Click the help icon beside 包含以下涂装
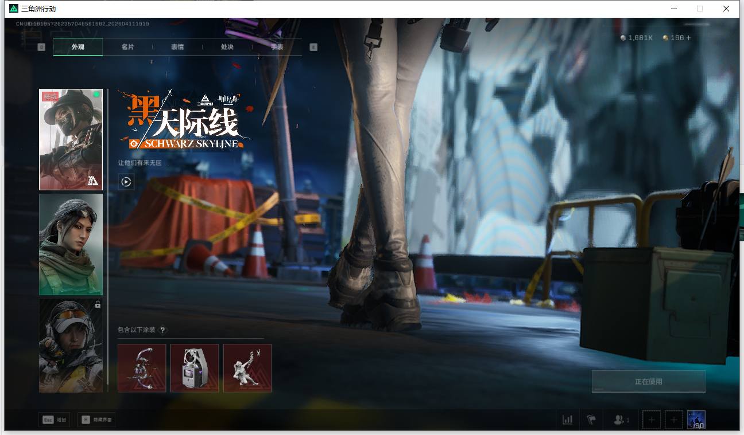 click(x=163, y=330)
